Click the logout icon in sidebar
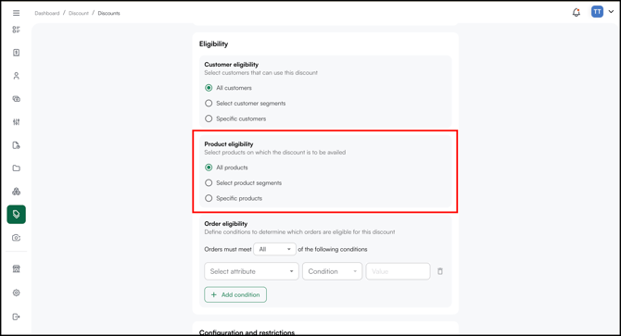 click(x=17, y=317)
